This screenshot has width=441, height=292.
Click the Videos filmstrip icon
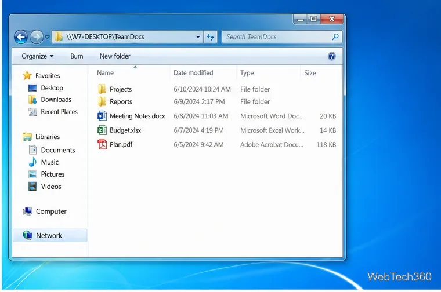32,187
